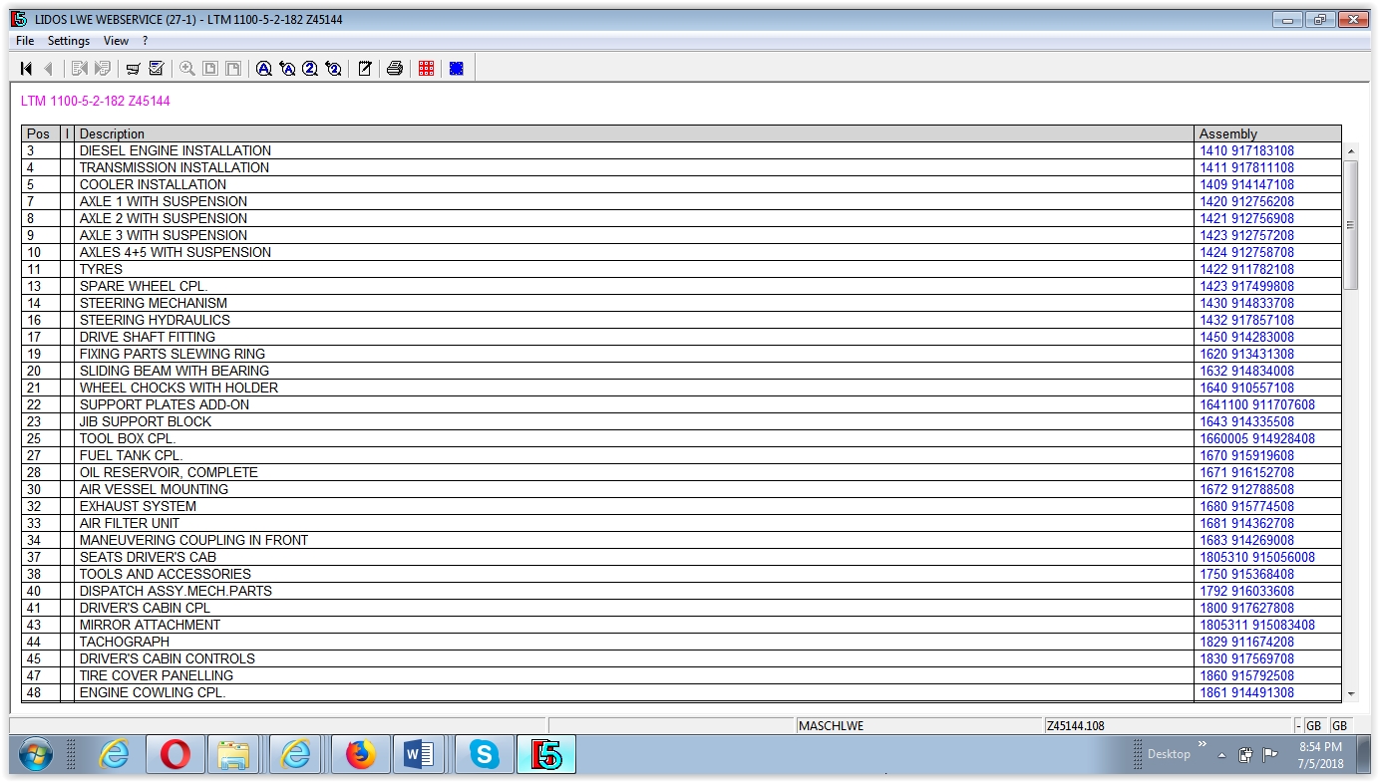Viewport: 1379px width, 782px height.
Task: Select SLIDING BEAM WITH BEARING row
Action: (681, 372)
